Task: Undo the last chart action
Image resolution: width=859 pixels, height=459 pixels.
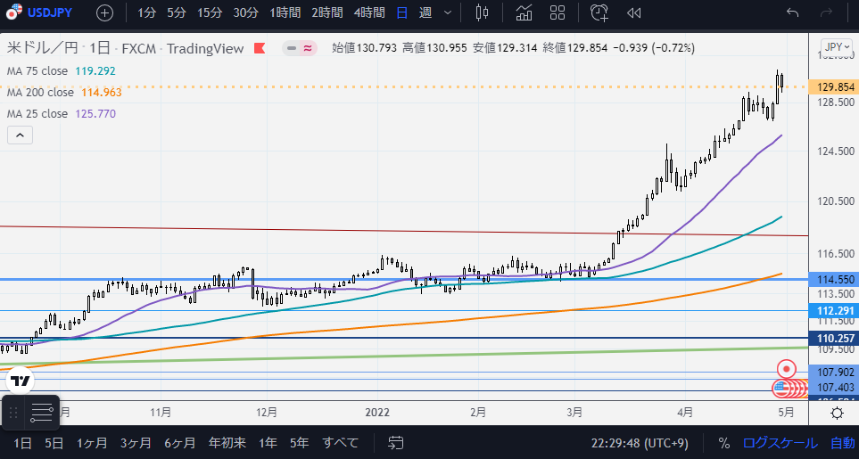Action: coord(792,13)
